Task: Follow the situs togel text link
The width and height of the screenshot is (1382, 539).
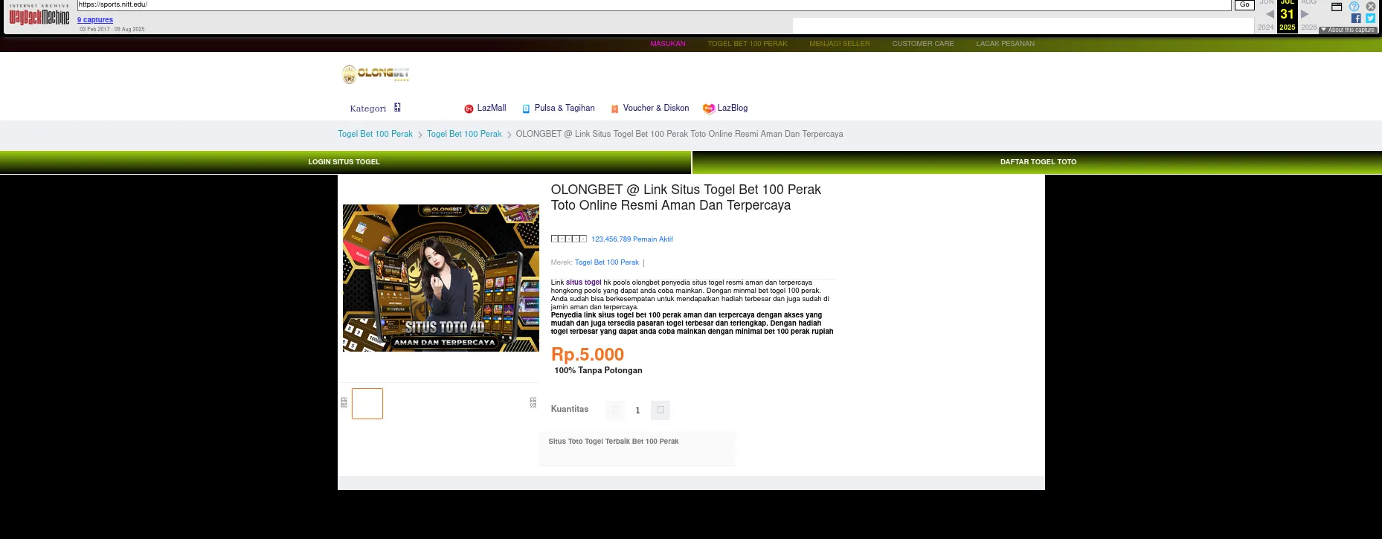Action: [x=584, y=283]
